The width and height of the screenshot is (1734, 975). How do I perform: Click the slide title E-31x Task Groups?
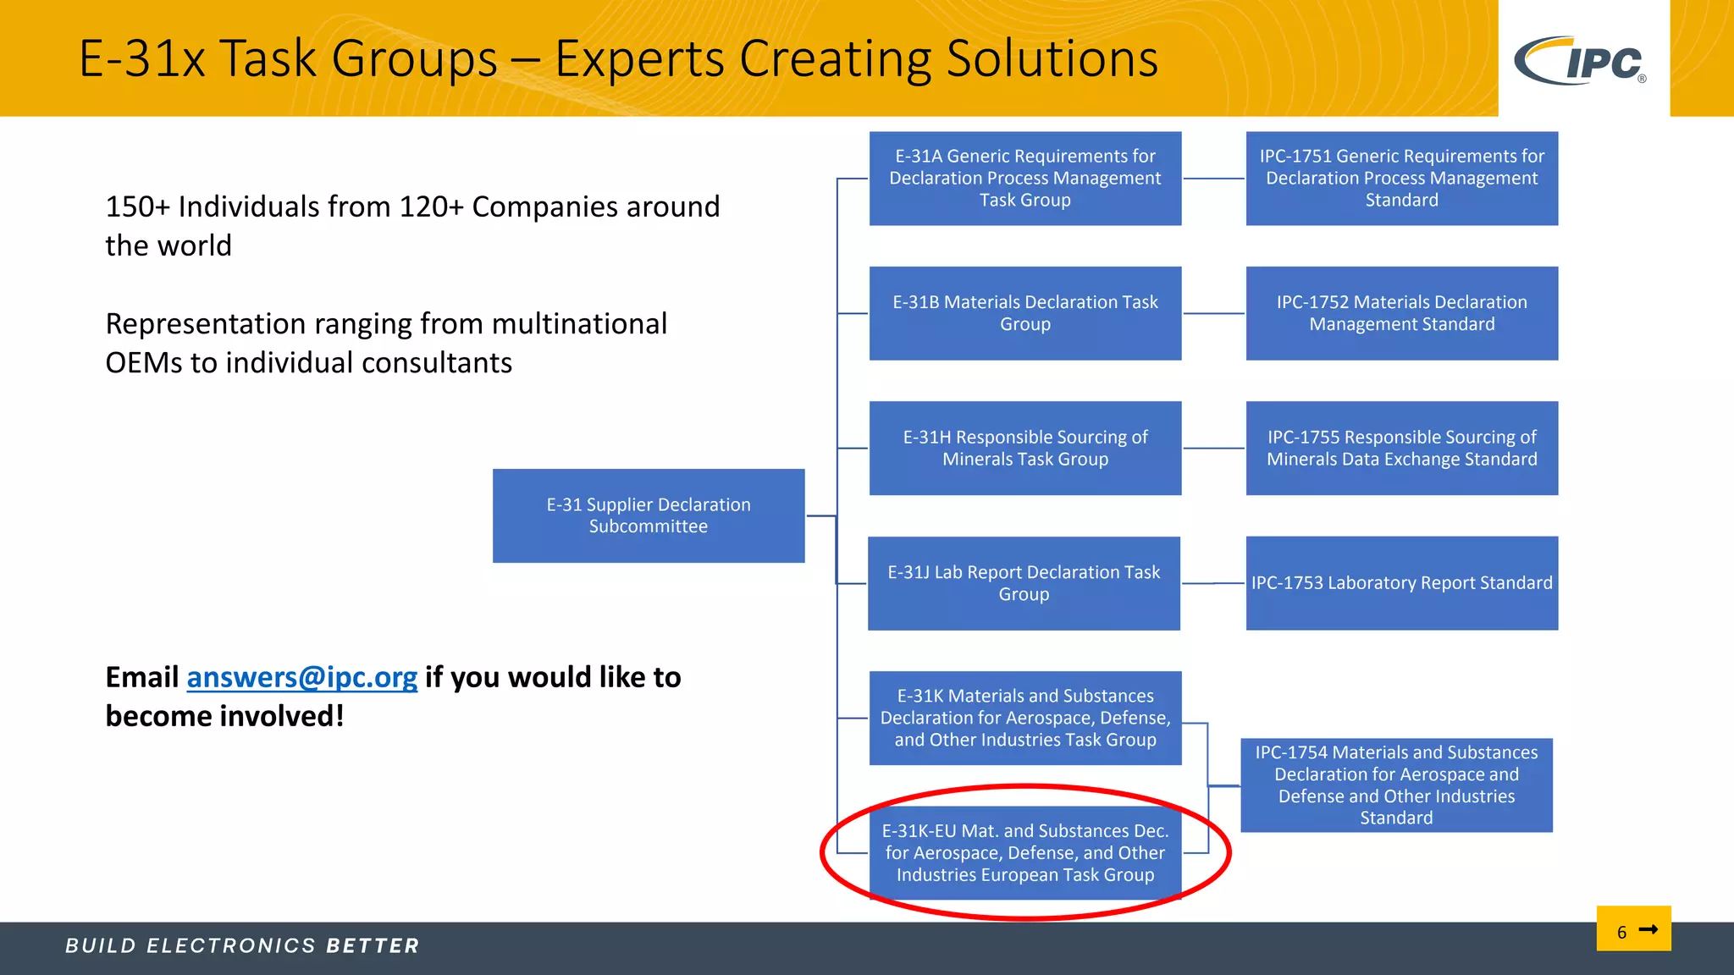618,58
